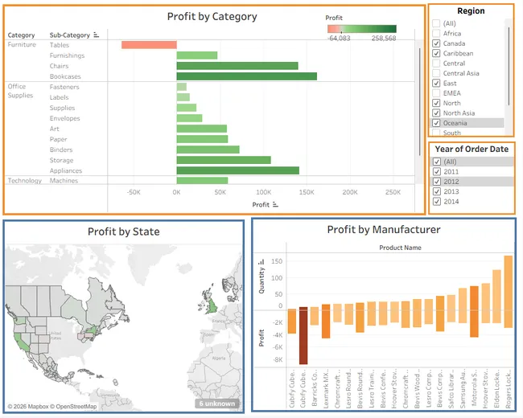The image size is (523, 418).
Task: Click the "Product Name" header in manufacturer chart
Action: pyautogui.click(x=400, y=248)
